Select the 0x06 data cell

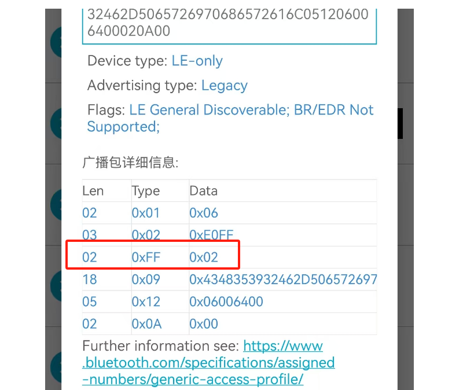click(204, 213)
